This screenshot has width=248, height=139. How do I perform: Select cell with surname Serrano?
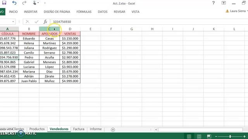[x=50, y=53]
